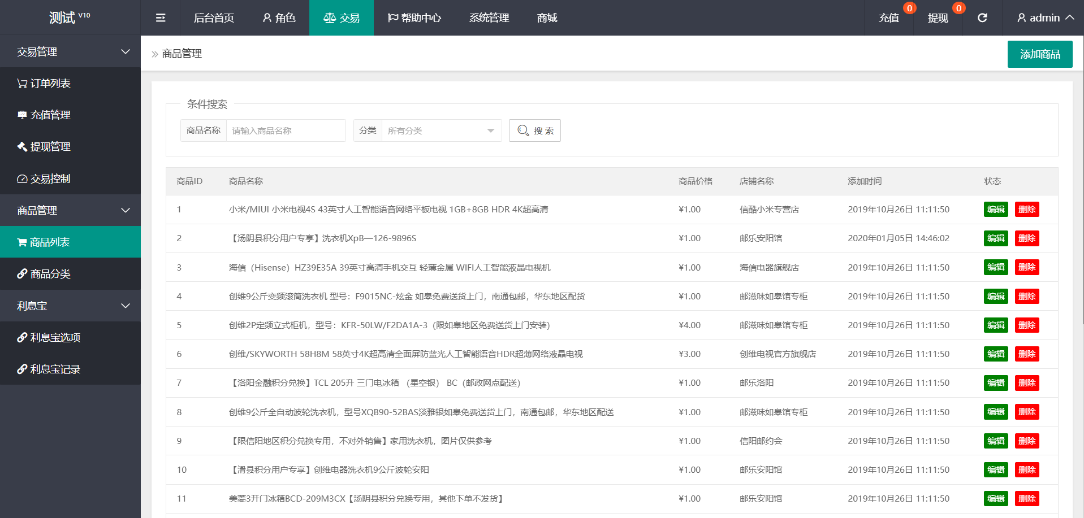Screen dimensions: 1084x518
Task: Click the magnifier icon on search button
Action: tap(523, 130)
